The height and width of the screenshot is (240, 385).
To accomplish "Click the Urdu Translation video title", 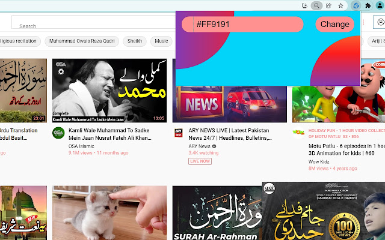I will point(19,134).
